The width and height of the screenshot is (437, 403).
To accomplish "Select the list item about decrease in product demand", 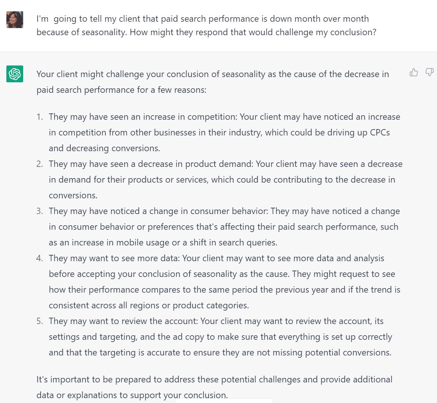I will 225,180.
